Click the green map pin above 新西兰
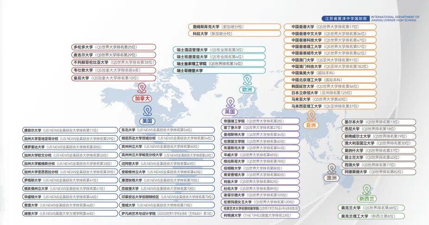The width and height of the screenshot is (429, 225). [367, 189]
